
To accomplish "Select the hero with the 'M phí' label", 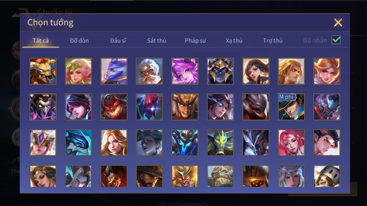I will pyautogui.click(x=291, y=107).
